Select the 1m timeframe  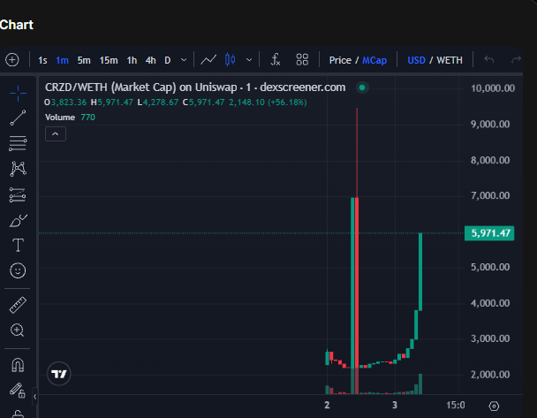click(x=62, y=60)
